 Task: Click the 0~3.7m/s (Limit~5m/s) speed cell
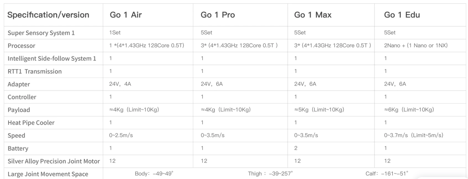click(413, 135)
